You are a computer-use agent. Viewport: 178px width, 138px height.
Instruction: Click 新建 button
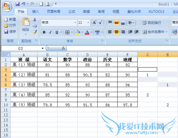click(x=10, y=19)
